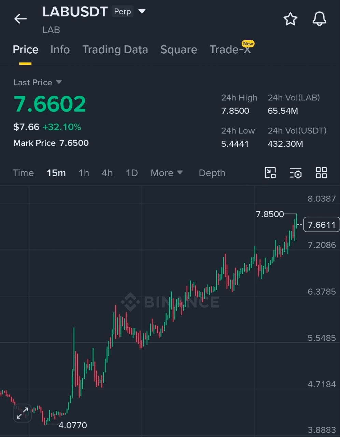The width and height of the screenshot is (340, 437).
Task: Add LABUSDT to favorites with star icon
Action: pyautogui.click(x=291, y=19)
